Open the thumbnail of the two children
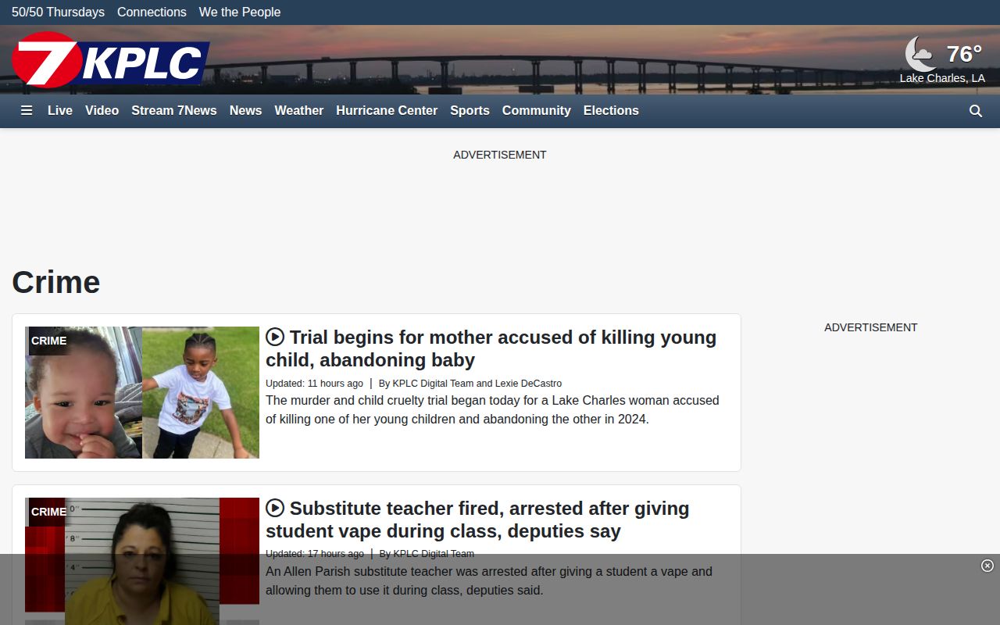 coord(142,392)
